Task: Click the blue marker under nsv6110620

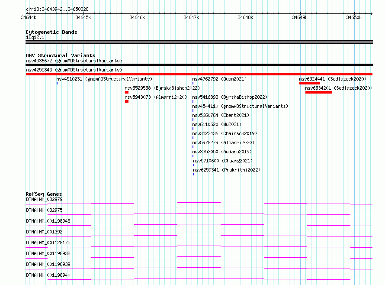Action: coord(193,129)
